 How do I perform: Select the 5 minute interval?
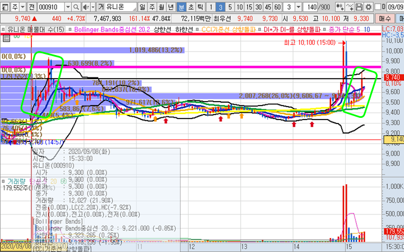pos(230,7)
